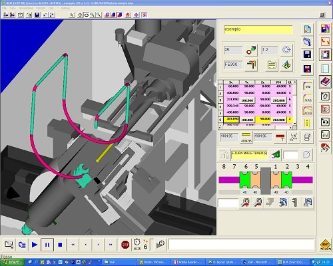Click the red STOP sign icon
The height and width of the screenshot is (266, 333).
tap(125, 245)
